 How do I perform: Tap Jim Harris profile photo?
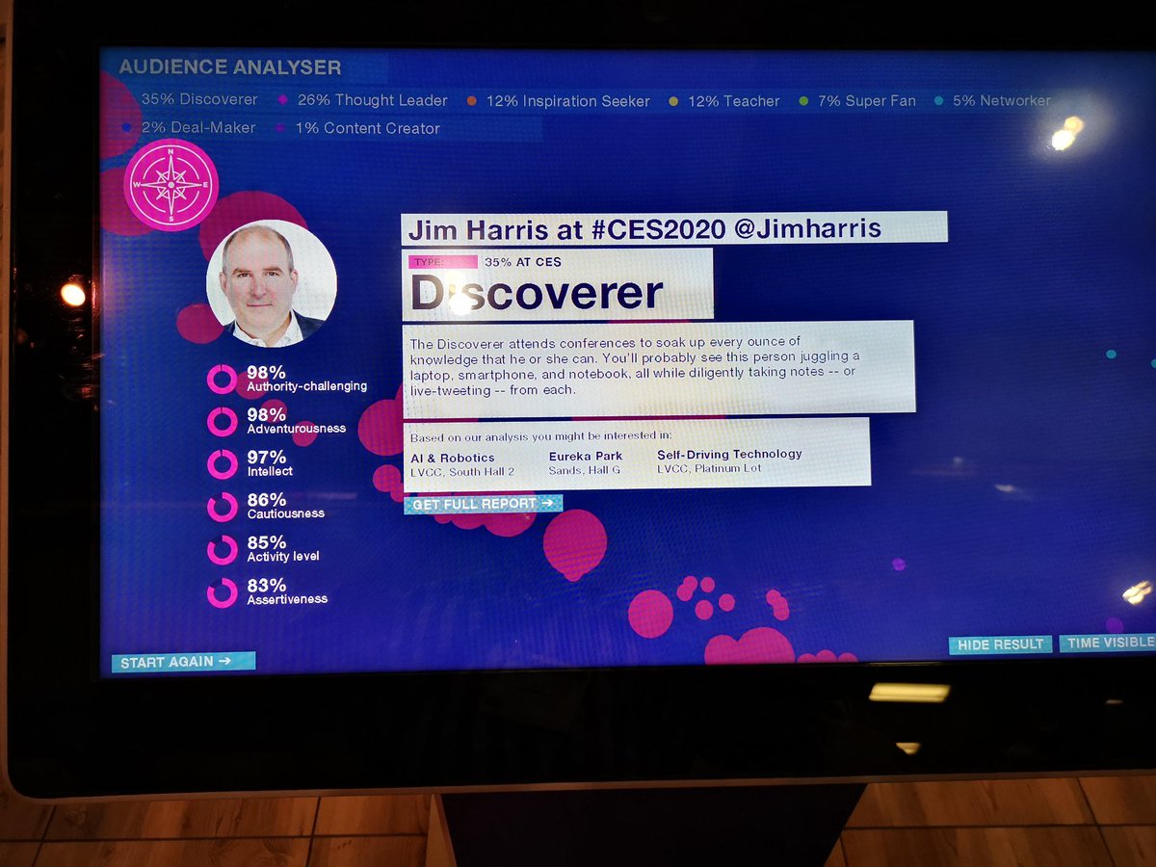(272, 284)
